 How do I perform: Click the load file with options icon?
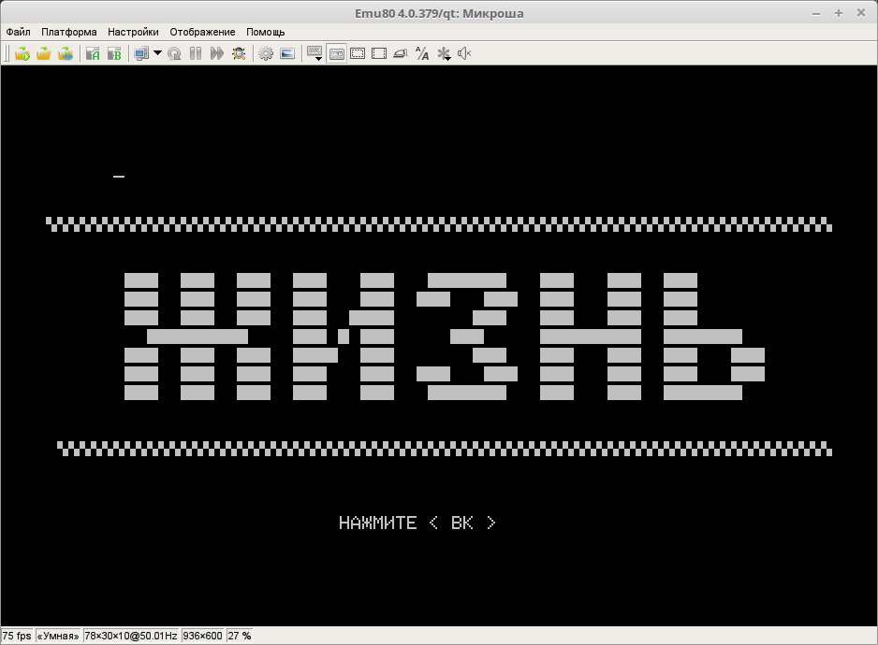coord(66,53)
